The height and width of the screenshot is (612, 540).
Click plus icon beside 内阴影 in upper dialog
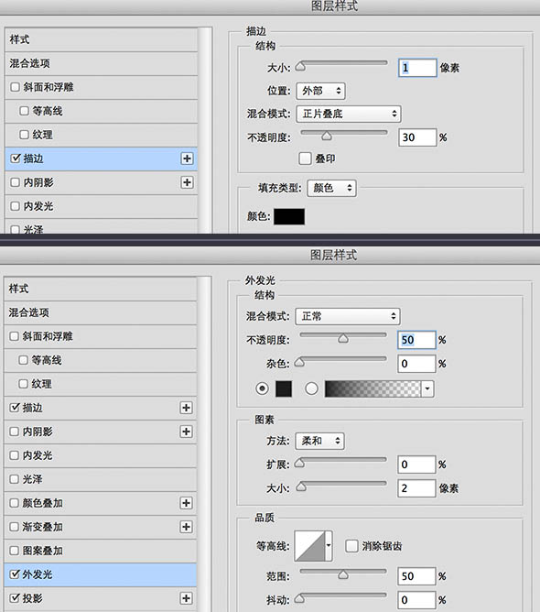click(x=187, y=182)
